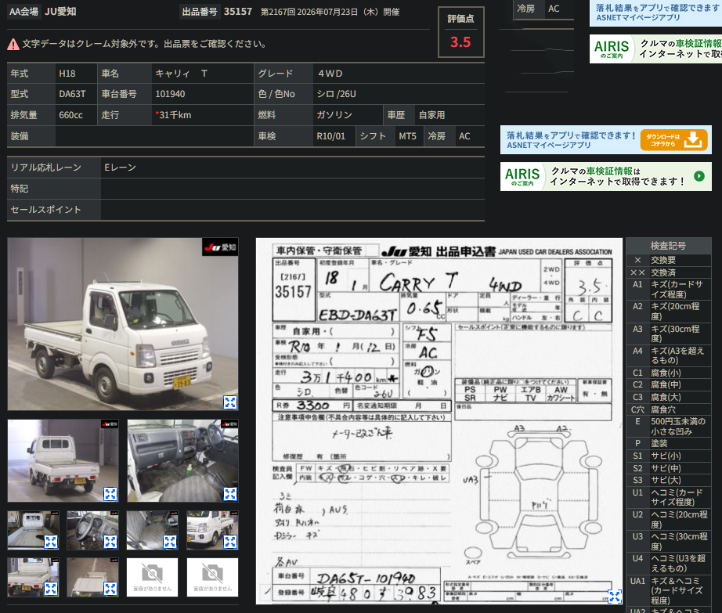Select the inspection date R10/01

click(x=330, y=136)
